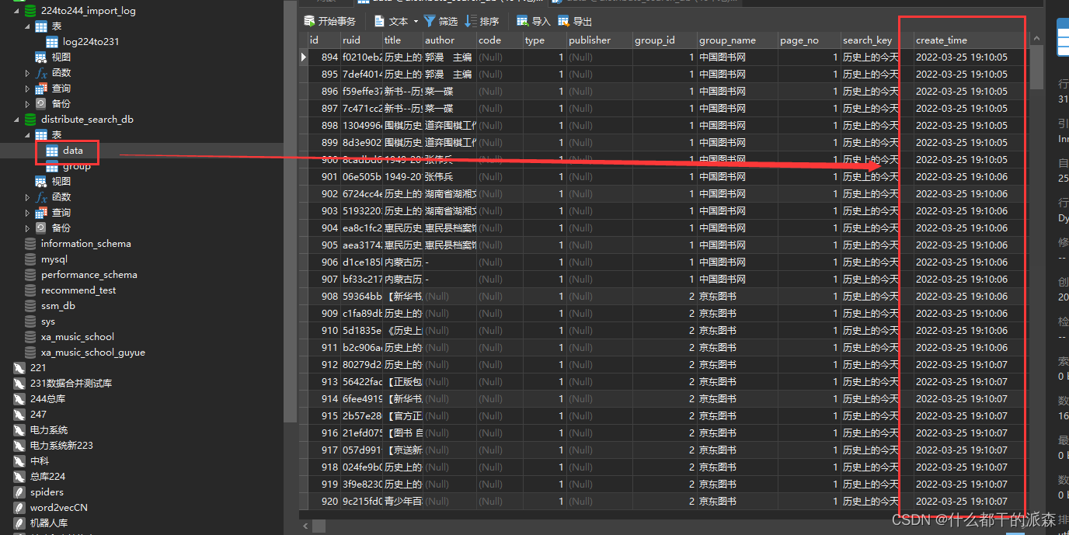The image size is (1069, 535).
Task: Click the publisher column header
Action: (598, 40)
